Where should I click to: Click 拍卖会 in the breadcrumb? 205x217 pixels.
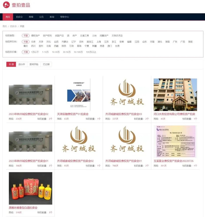tap(13, 26)
